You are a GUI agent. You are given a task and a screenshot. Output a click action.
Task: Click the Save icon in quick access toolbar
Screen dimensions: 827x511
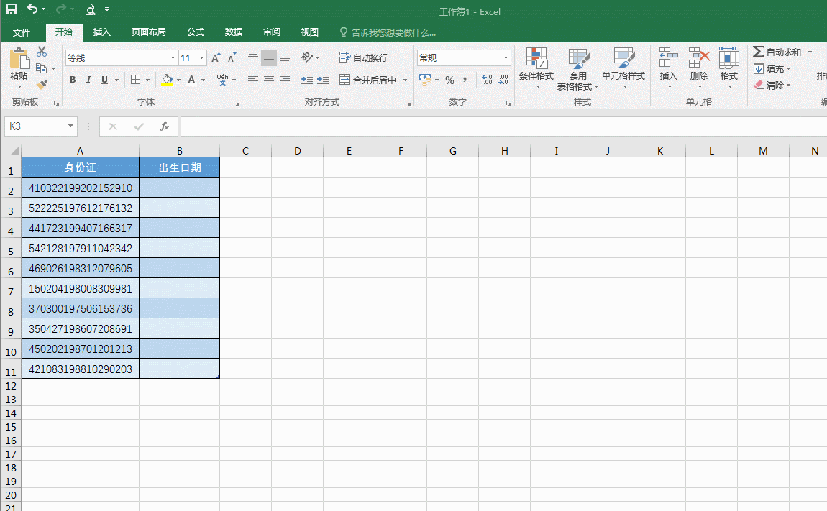click(11, 9)
